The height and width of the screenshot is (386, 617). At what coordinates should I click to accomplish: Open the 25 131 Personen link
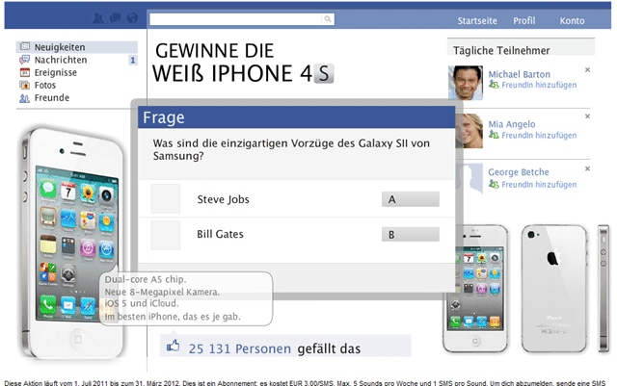click(240, 348)
